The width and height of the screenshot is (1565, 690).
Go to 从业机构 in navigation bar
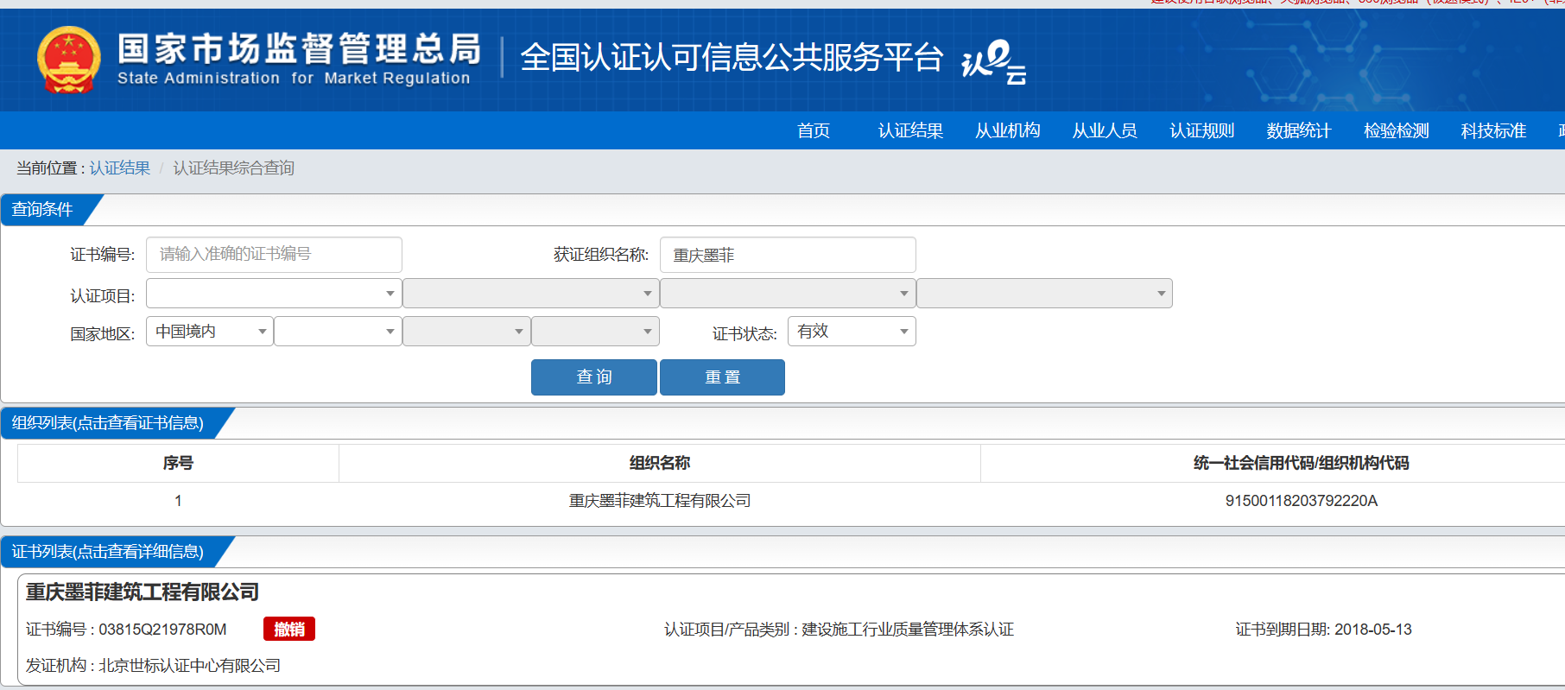(1008, 130)
